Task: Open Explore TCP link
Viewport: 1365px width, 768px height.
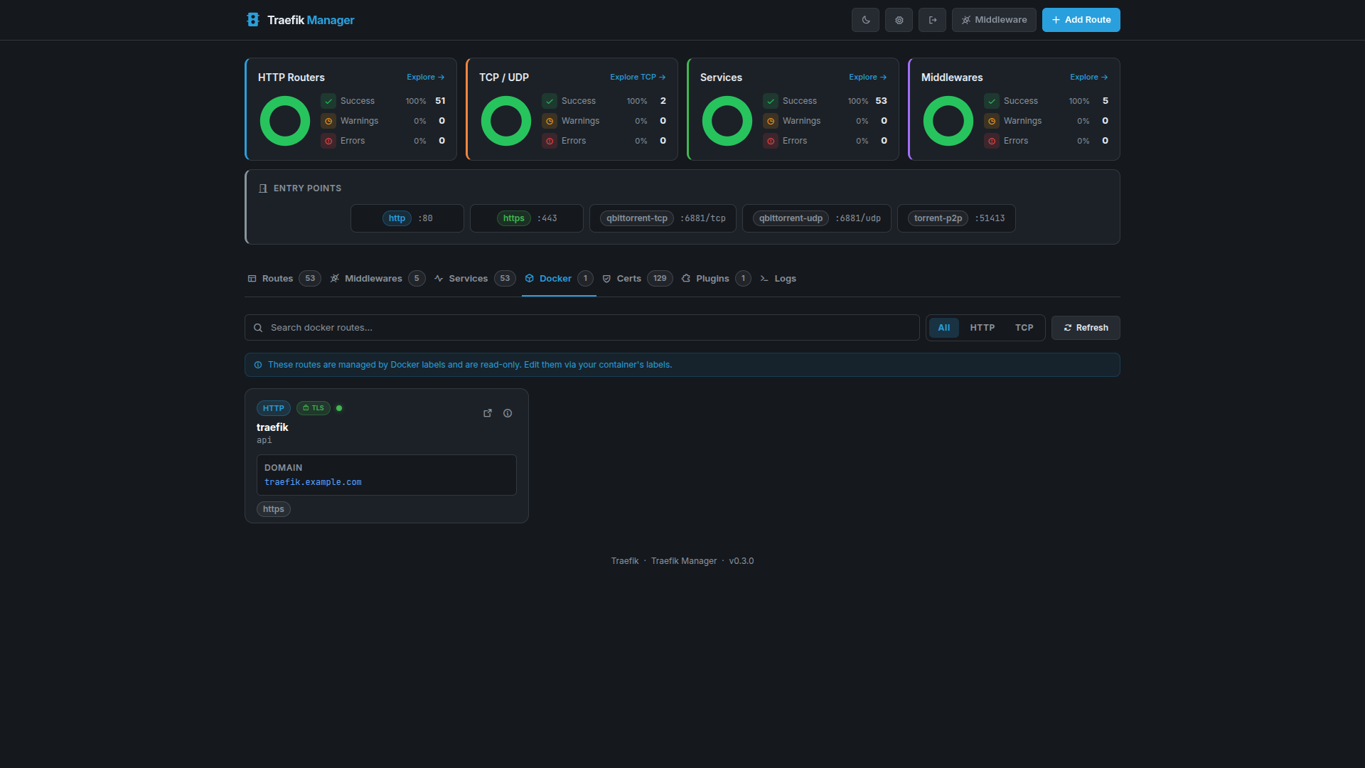Action: click(x=637, y=77)
